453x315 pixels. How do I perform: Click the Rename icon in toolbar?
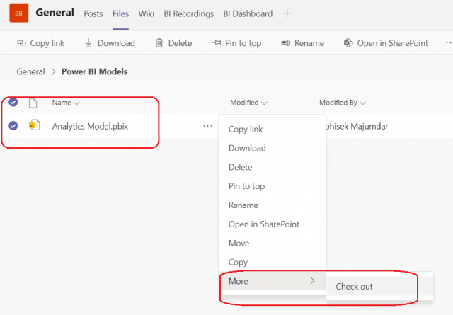click(x=286, y=43)
